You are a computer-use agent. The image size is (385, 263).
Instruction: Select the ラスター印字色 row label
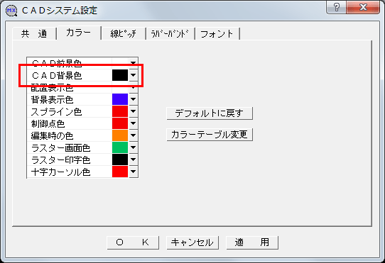click(60, 160)
